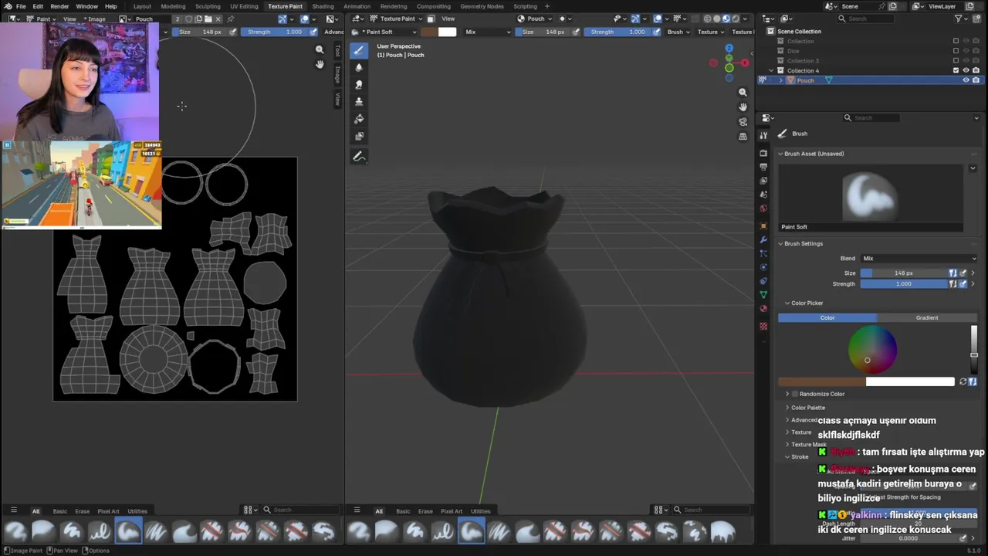Screen dimensions: 988x556
Task: Enable the Dice collection checkbox
Action: [956, 51]
